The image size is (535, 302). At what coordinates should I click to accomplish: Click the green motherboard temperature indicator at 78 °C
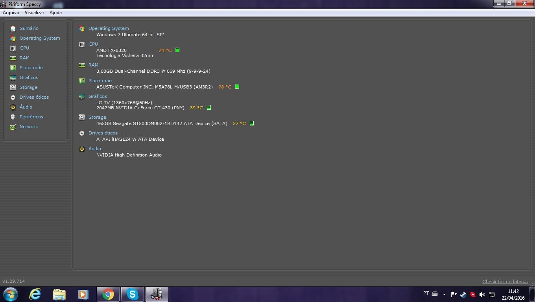(237, 87)
